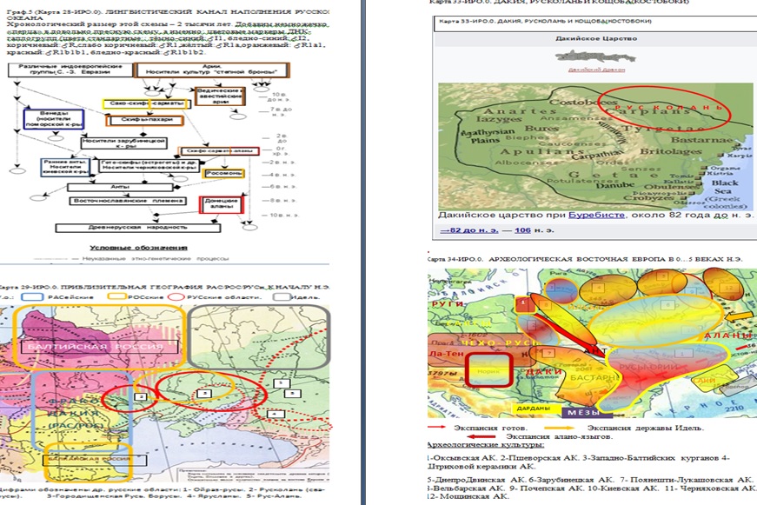Click the 'АЛАНЫ' red label on the map
Image resolution: width=757 pixels, height=505 pixels.
point(727,336)
